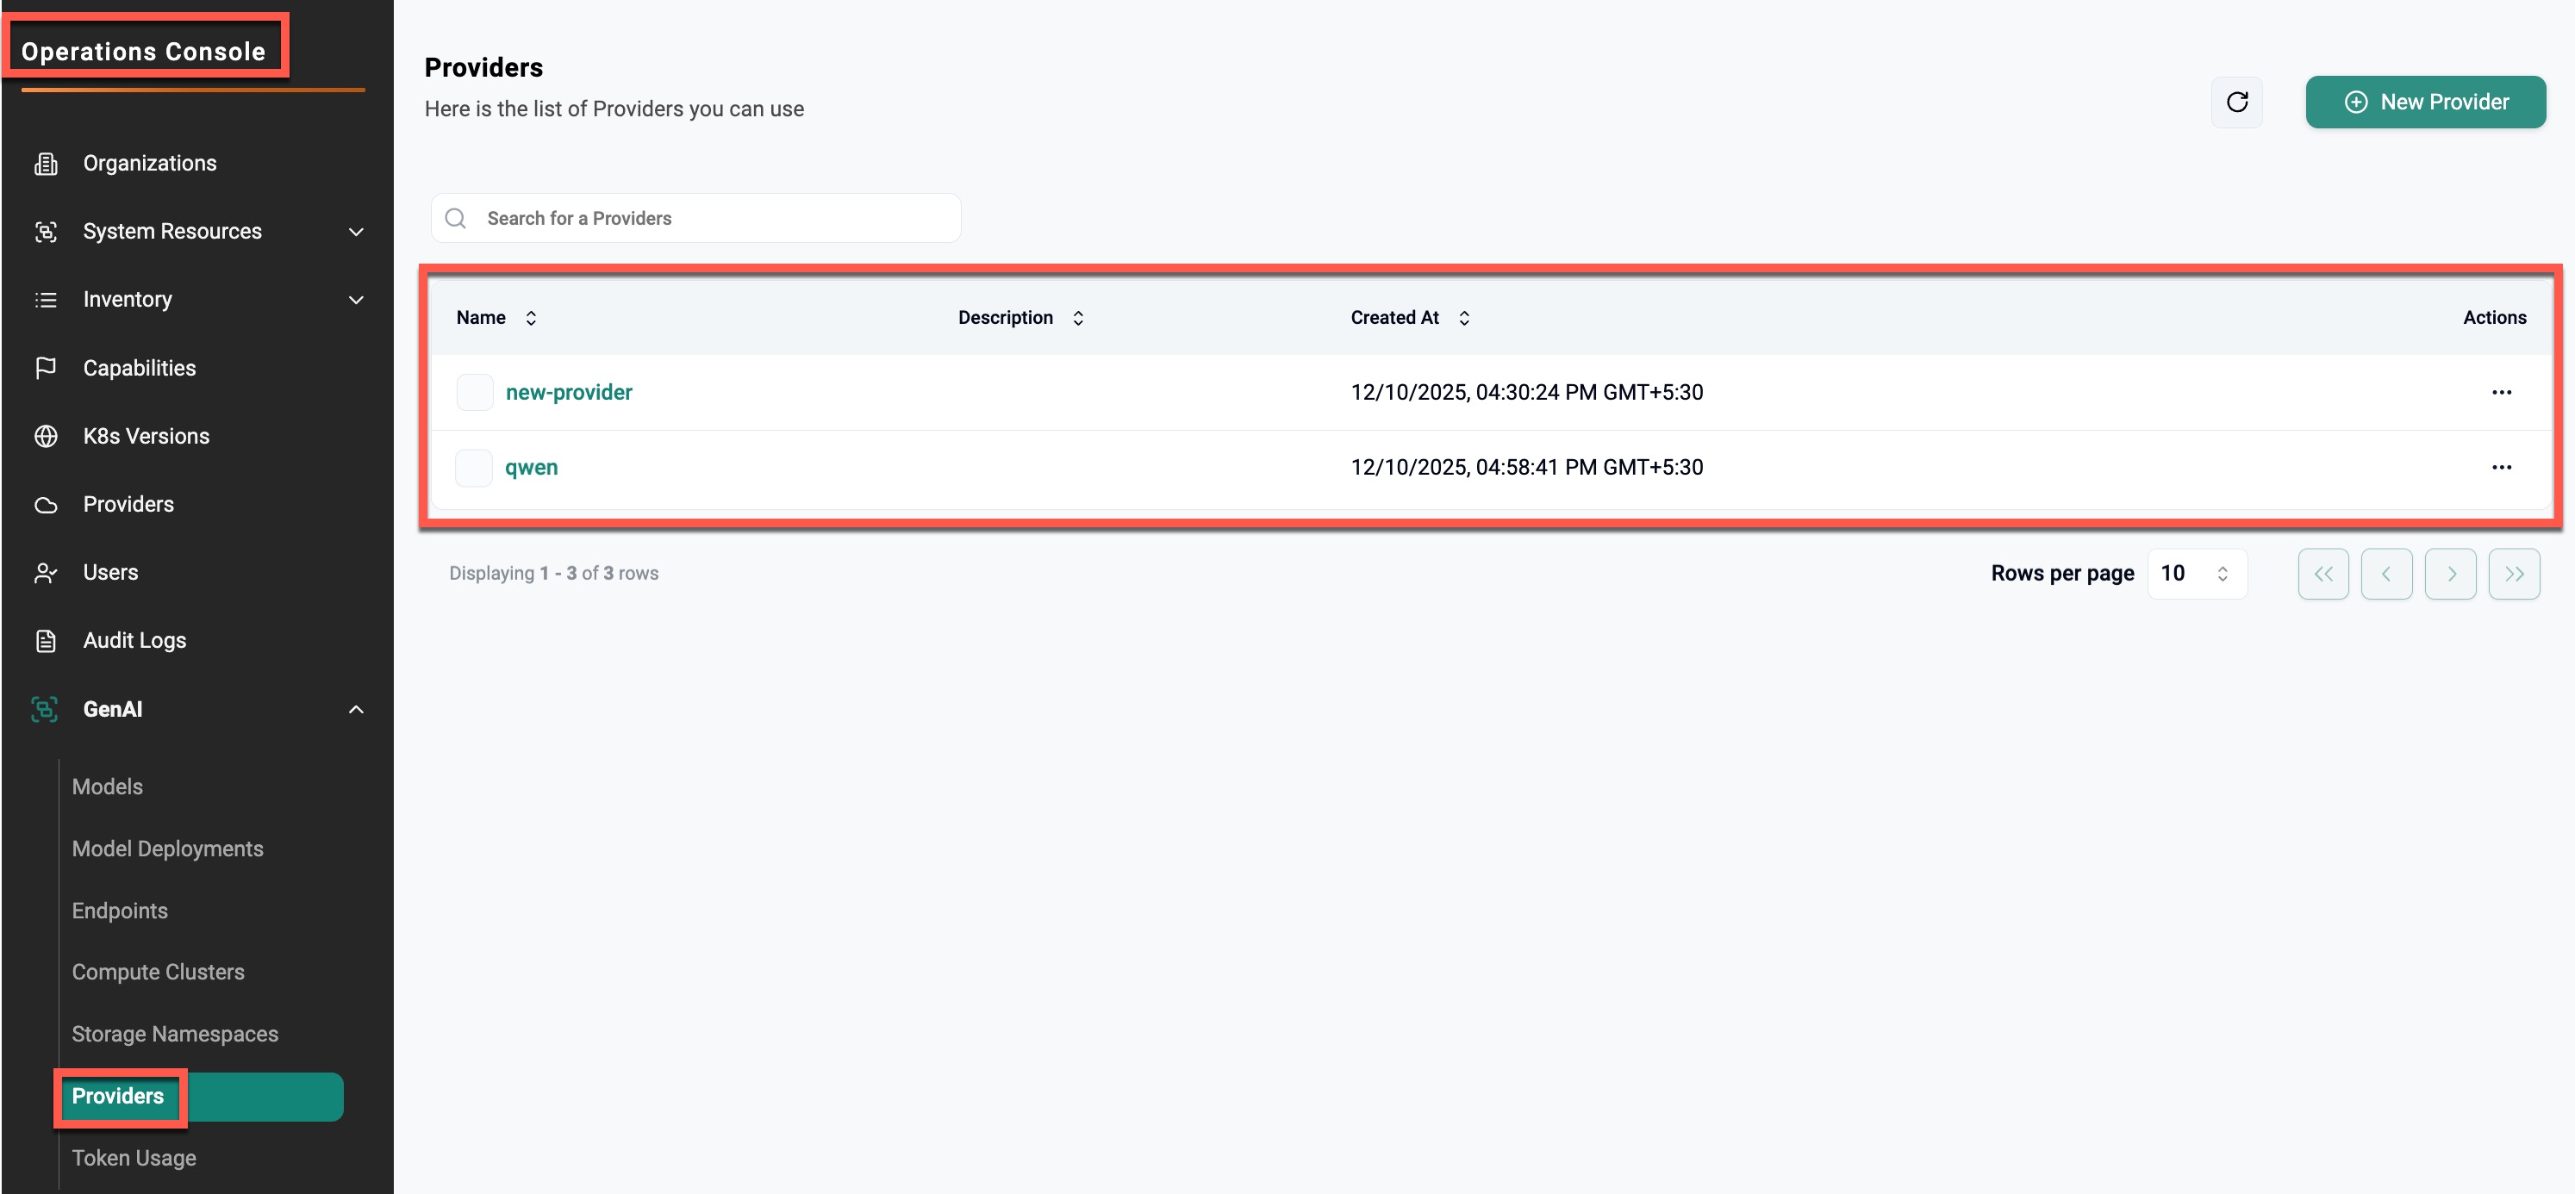Click the Users person icon
Image resolution: width=2575 pixels, height=1194 pixels.
46,573
